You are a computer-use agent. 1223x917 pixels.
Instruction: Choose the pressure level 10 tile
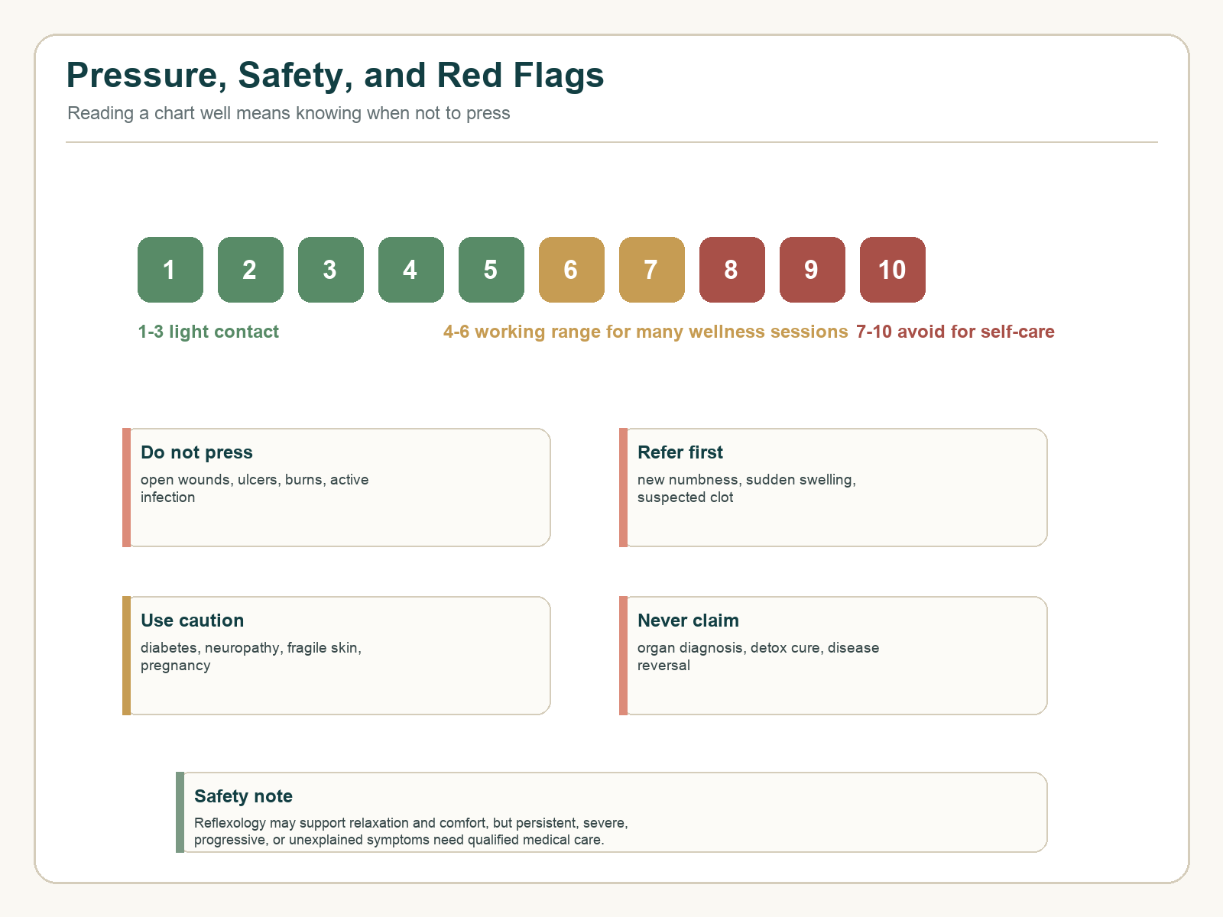pos(893,270)
